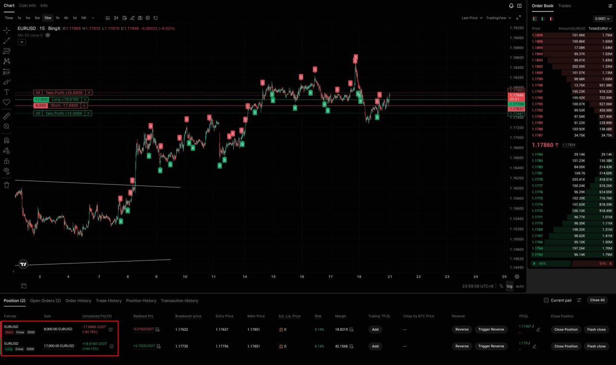Select the text annotation tool
The height and width of the screenshot is (365, 616).
coord(7,92)
